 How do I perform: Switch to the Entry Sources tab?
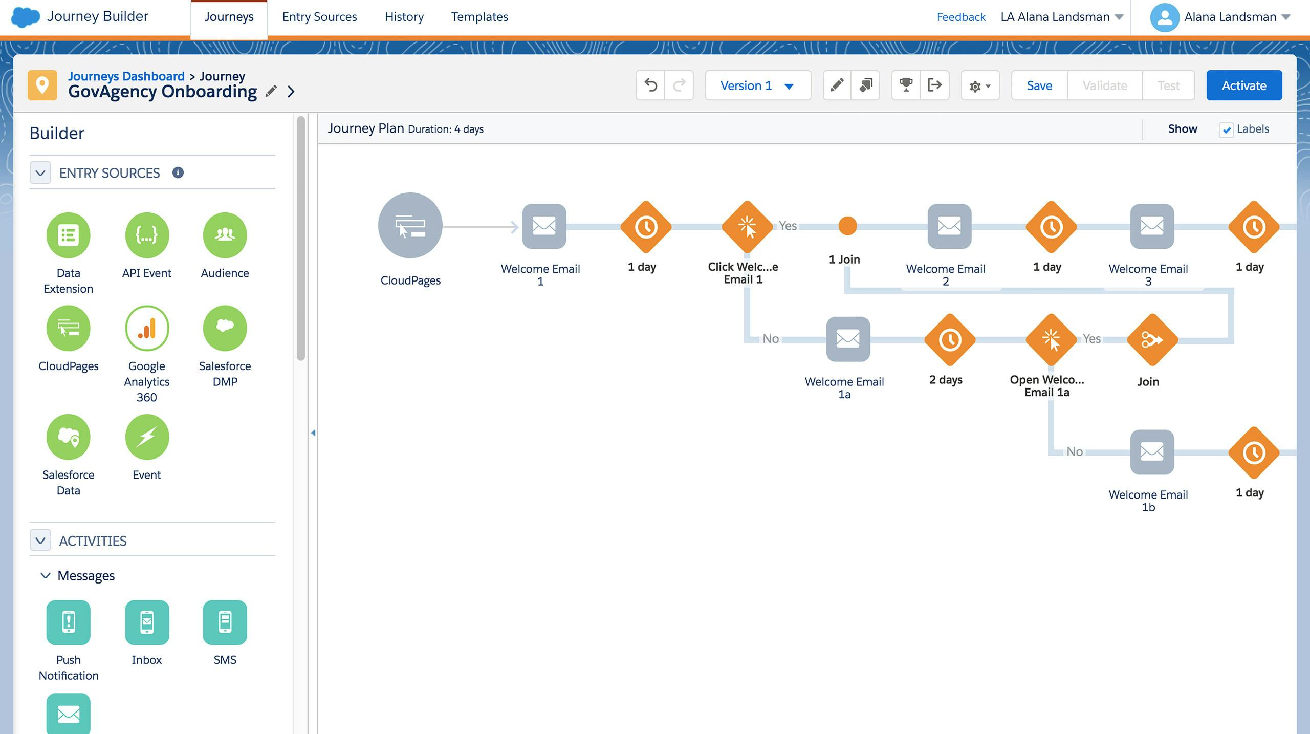click(318, 17)
